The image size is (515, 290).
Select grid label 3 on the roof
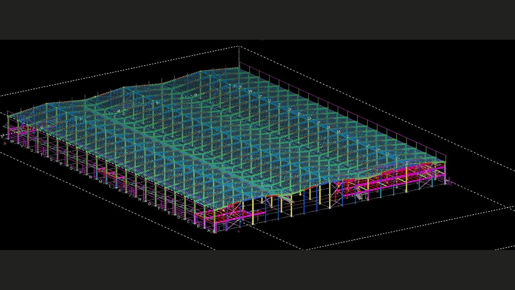pyautogui.click(x=80, y=119)
